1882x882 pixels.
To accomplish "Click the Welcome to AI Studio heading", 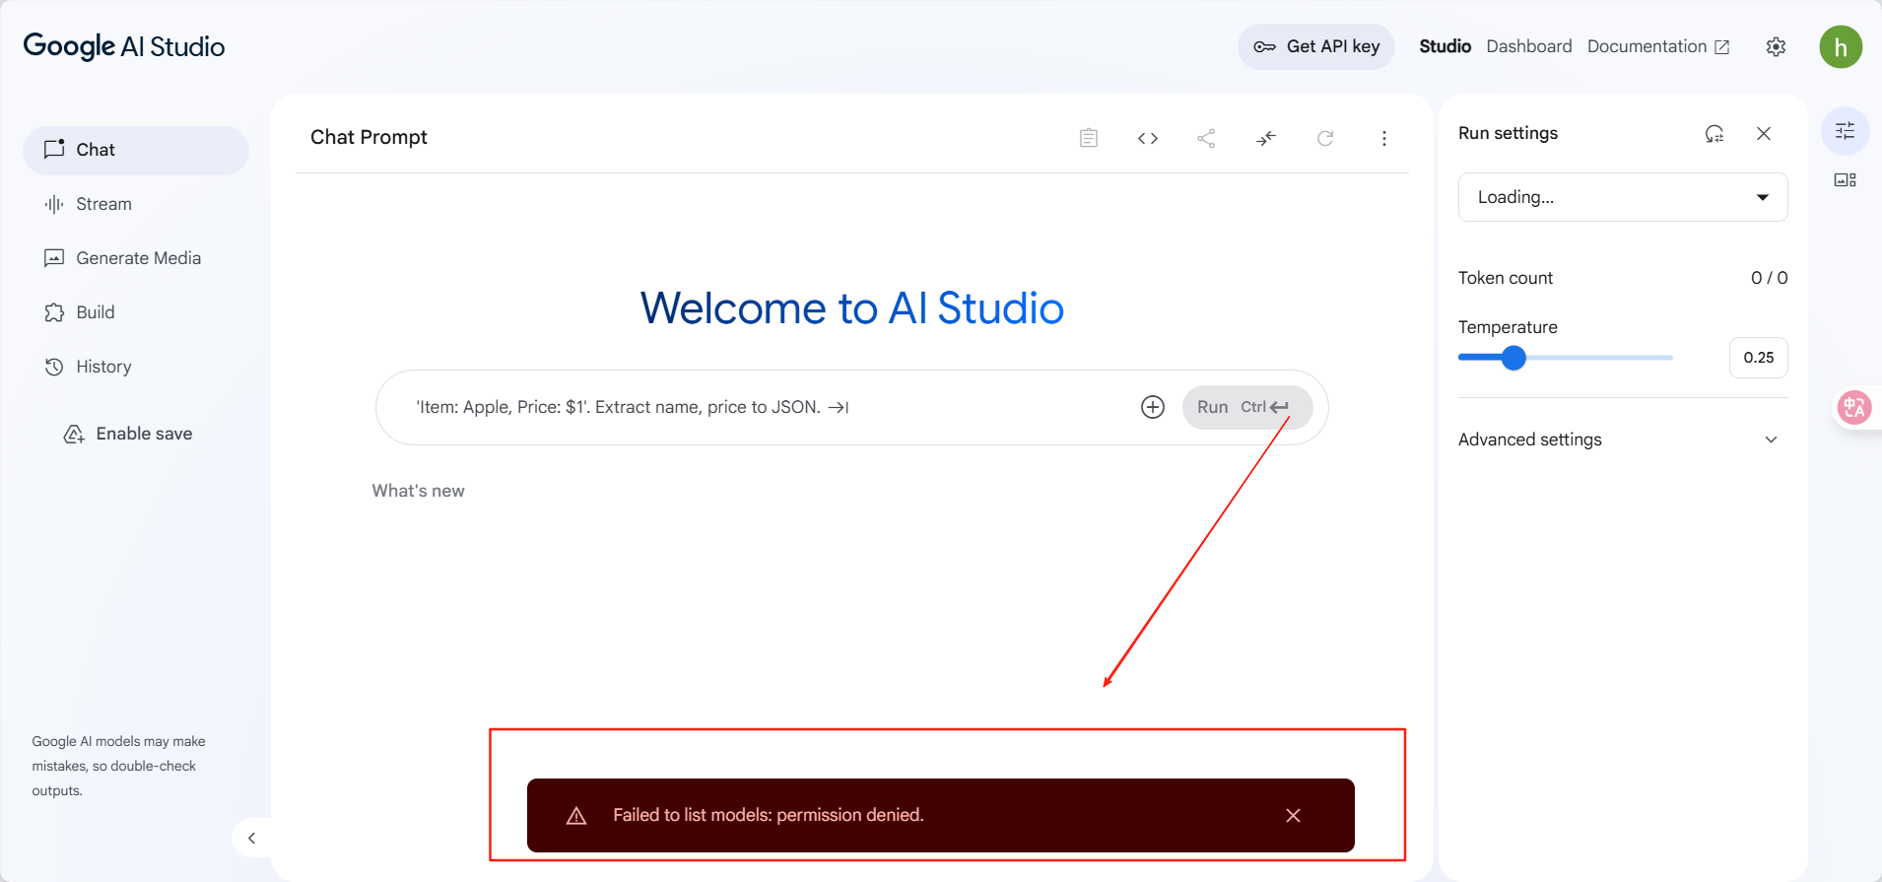I will click(x=852, y=308).
